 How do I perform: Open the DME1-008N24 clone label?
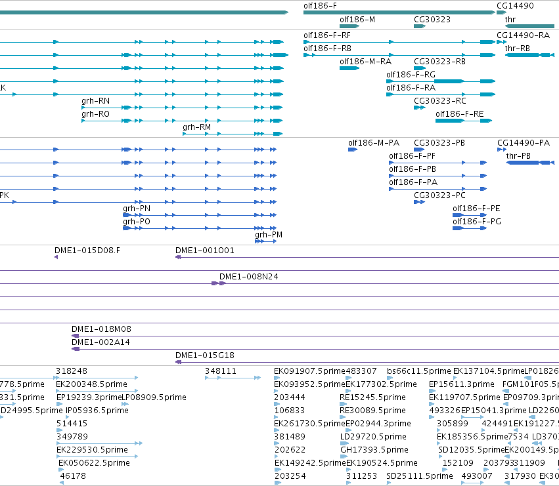click(249, 277)
